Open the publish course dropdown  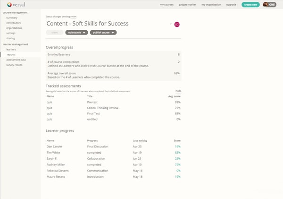(x=103, y=33)
